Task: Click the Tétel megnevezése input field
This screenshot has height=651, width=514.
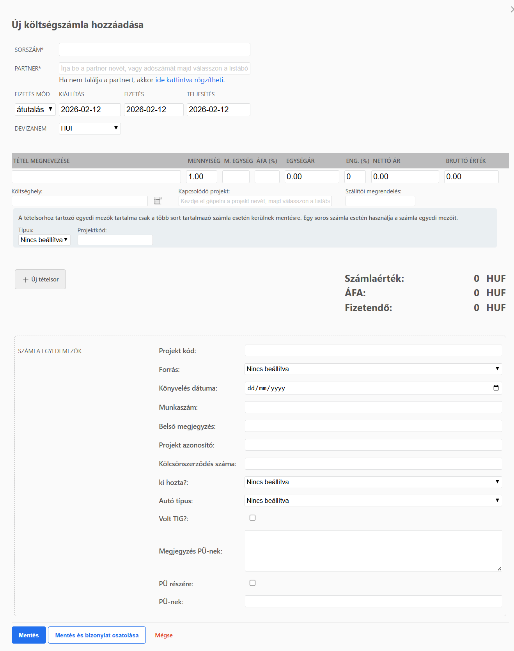Action: click(x=96, y=177)
